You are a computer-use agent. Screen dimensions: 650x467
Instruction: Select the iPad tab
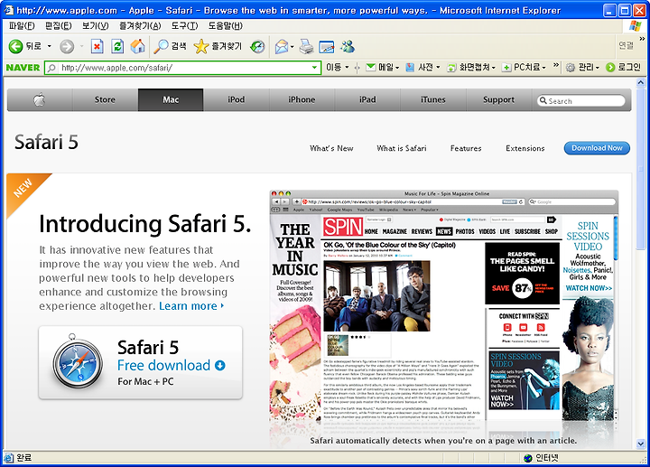pos(367,99)
